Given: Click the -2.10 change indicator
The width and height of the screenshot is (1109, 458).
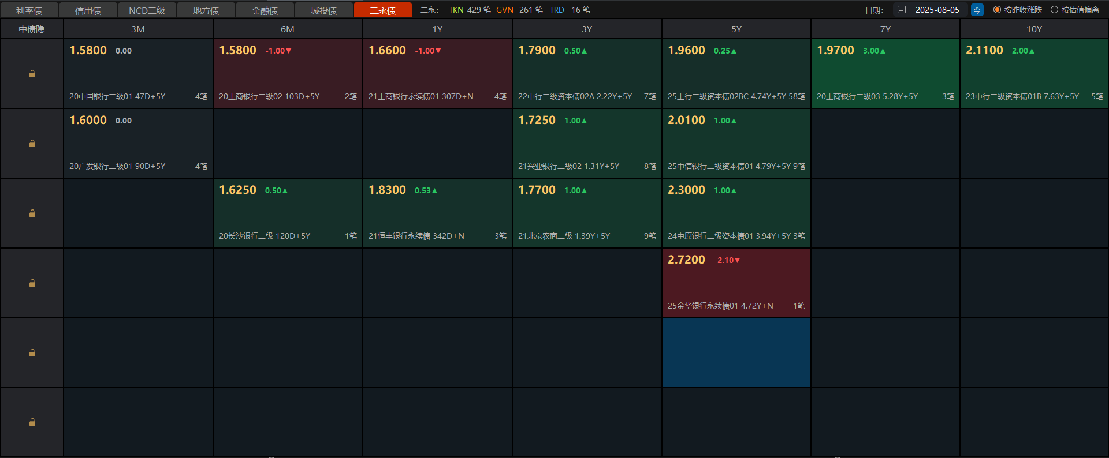Looking at the screenshot, I should (727, 261).
